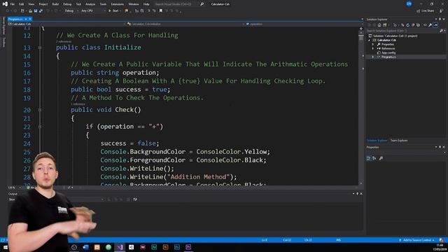The width and height of the screenshot is (448, 252).
Task: Click the Solution Explorer Collapse All icon
Action: point(413,25)
